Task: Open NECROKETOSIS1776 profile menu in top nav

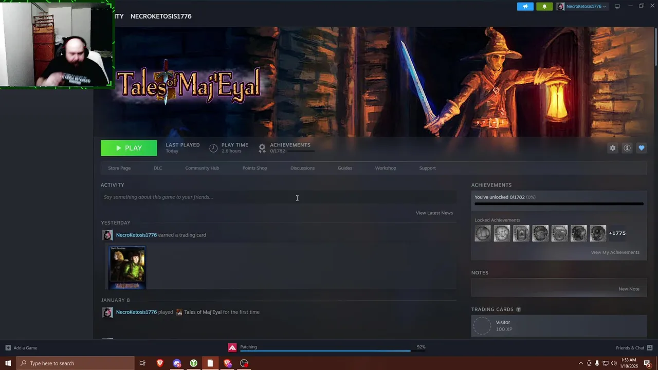Action: pyautogui.click(x=161, y=16)
